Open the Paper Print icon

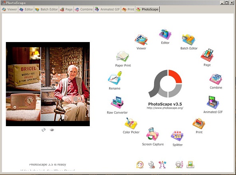[123, 56]
